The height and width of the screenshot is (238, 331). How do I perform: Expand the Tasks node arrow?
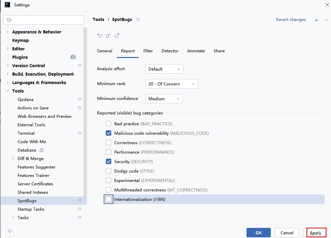point(13,217)
